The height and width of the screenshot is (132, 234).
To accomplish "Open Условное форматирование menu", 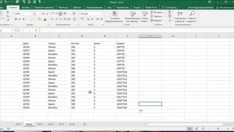I will 114,16.
